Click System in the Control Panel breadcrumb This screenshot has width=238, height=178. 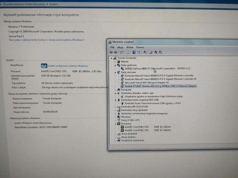54,4
